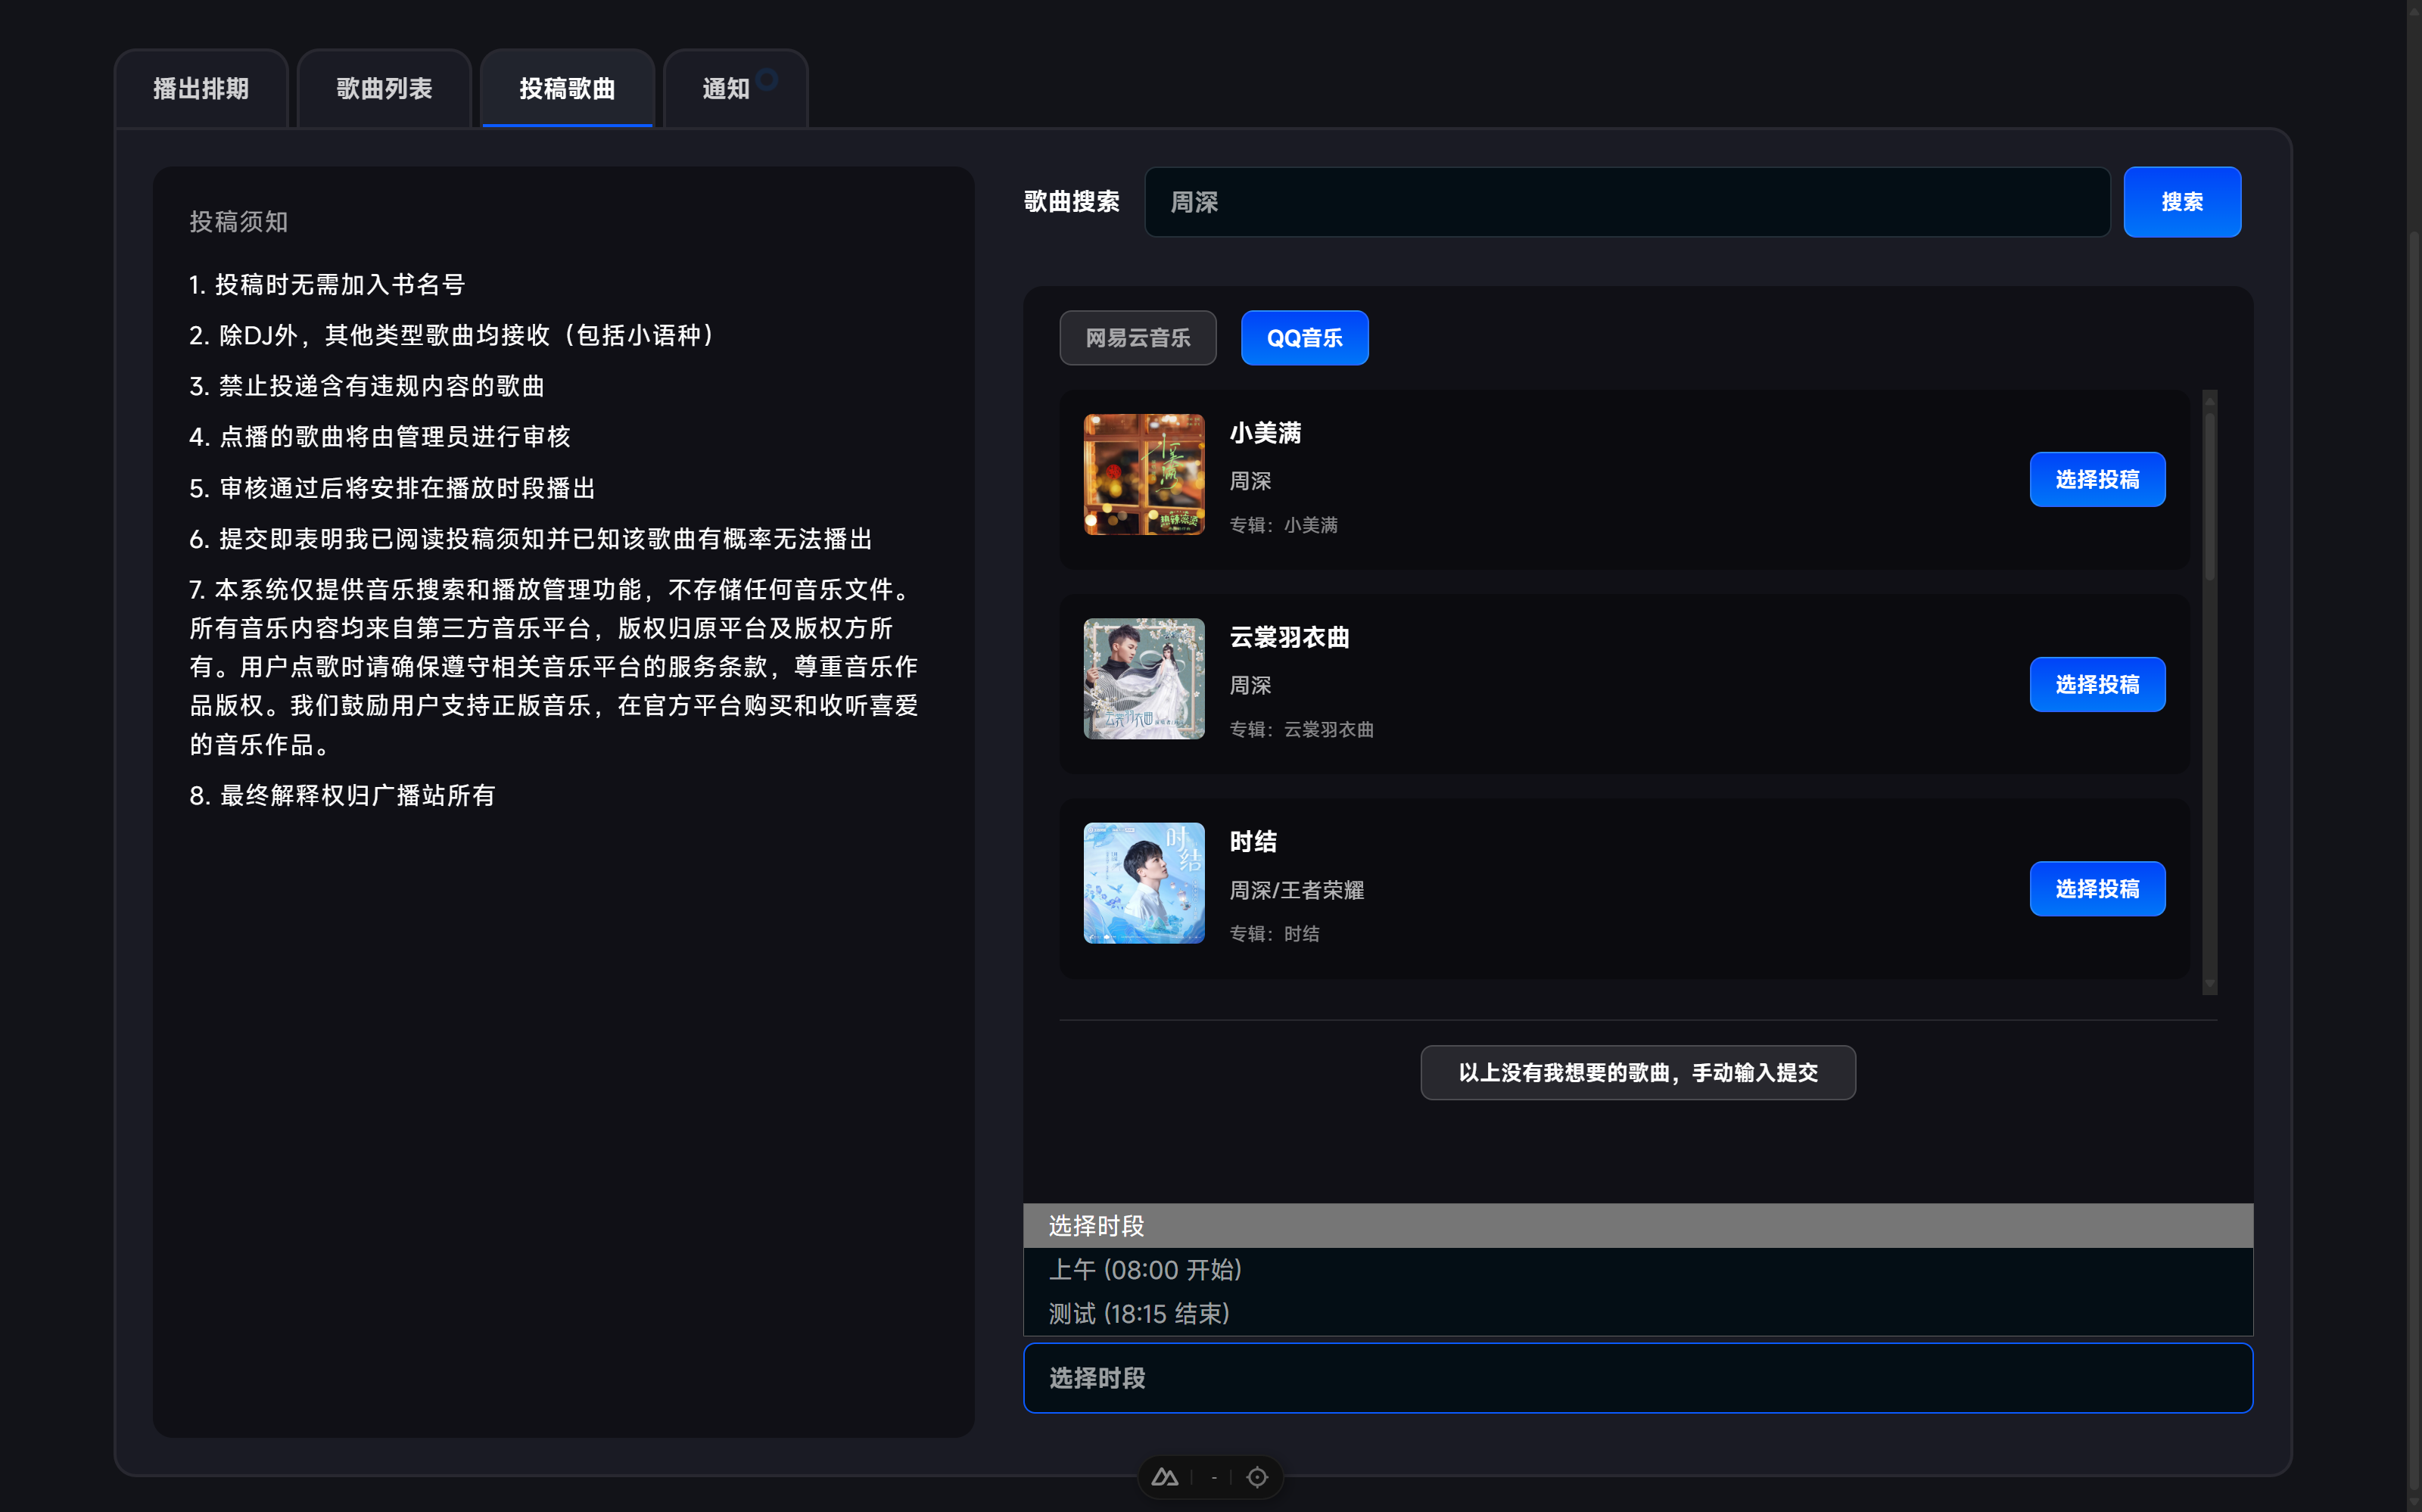Click the song title 小美满

(1265, 433)
